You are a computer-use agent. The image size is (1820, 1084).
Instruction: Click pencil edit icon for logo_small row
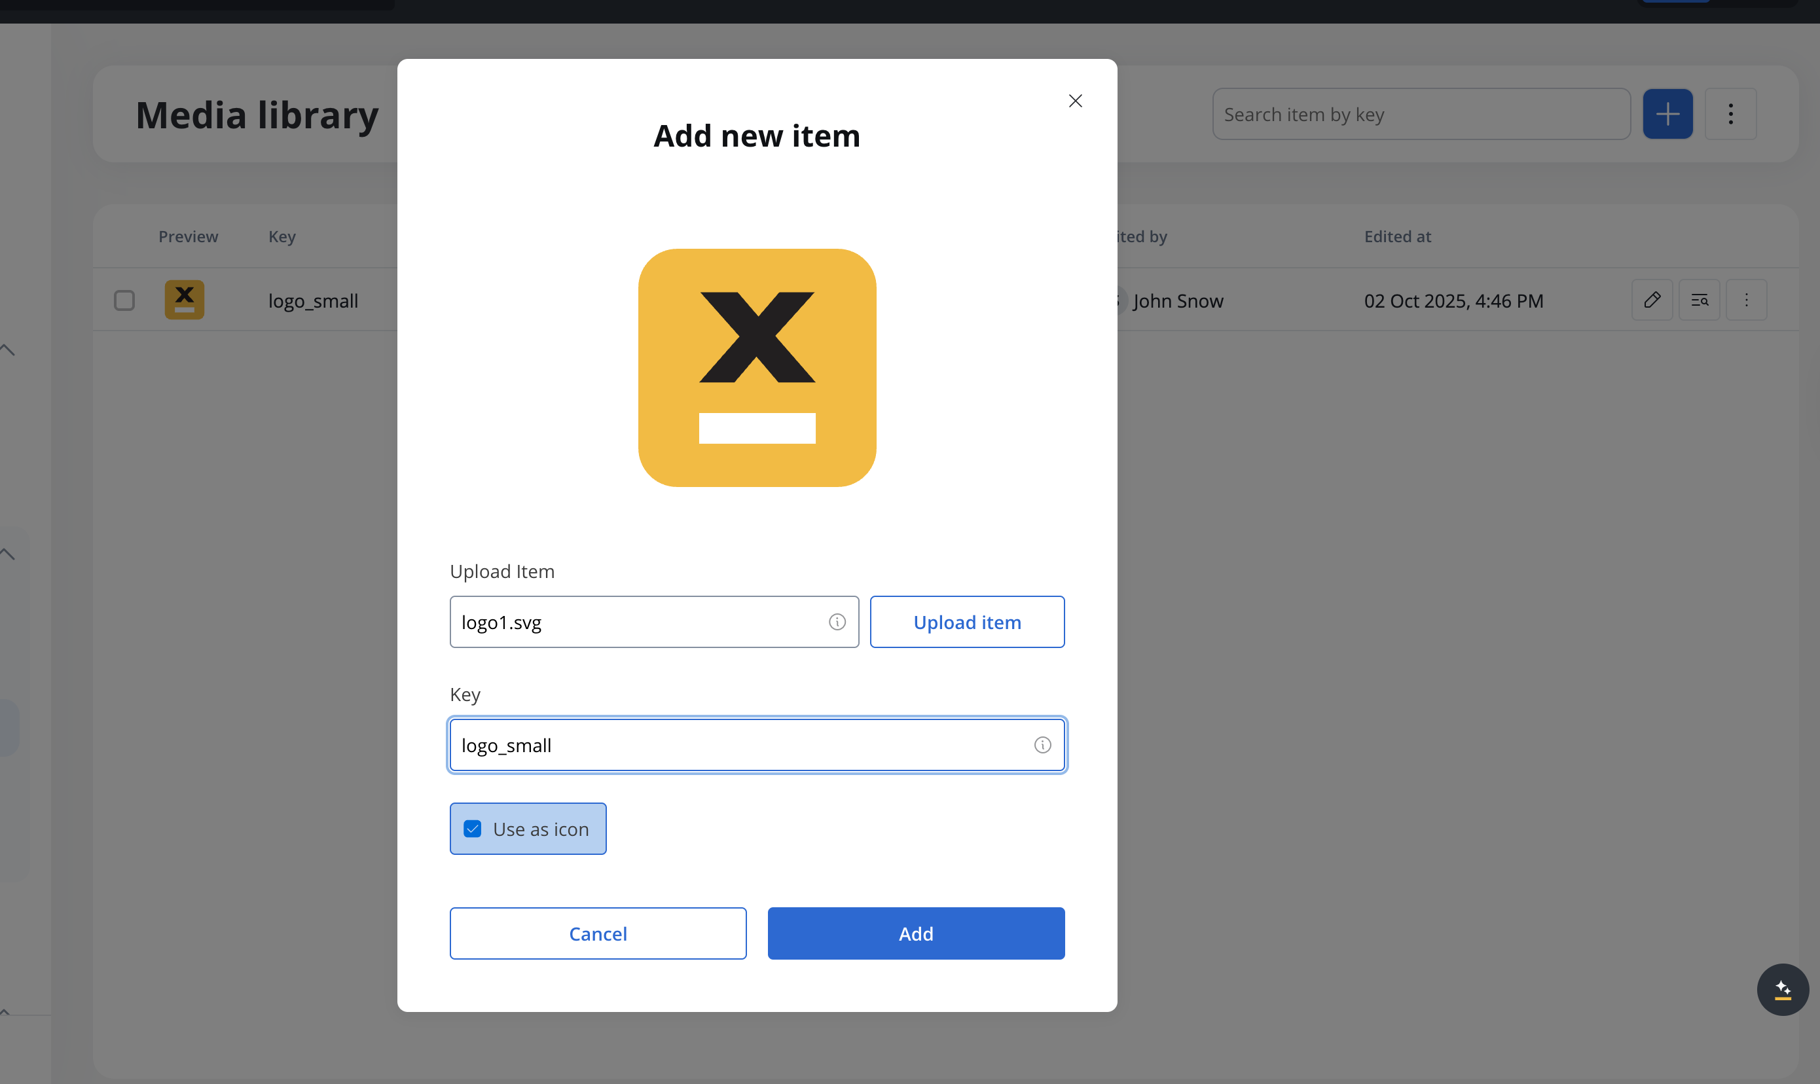click(x=1652, y=300)
